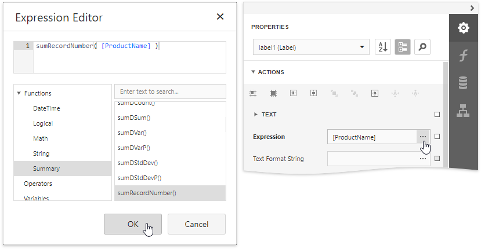Click ellipsis button for Text Format String

(423, 158)
